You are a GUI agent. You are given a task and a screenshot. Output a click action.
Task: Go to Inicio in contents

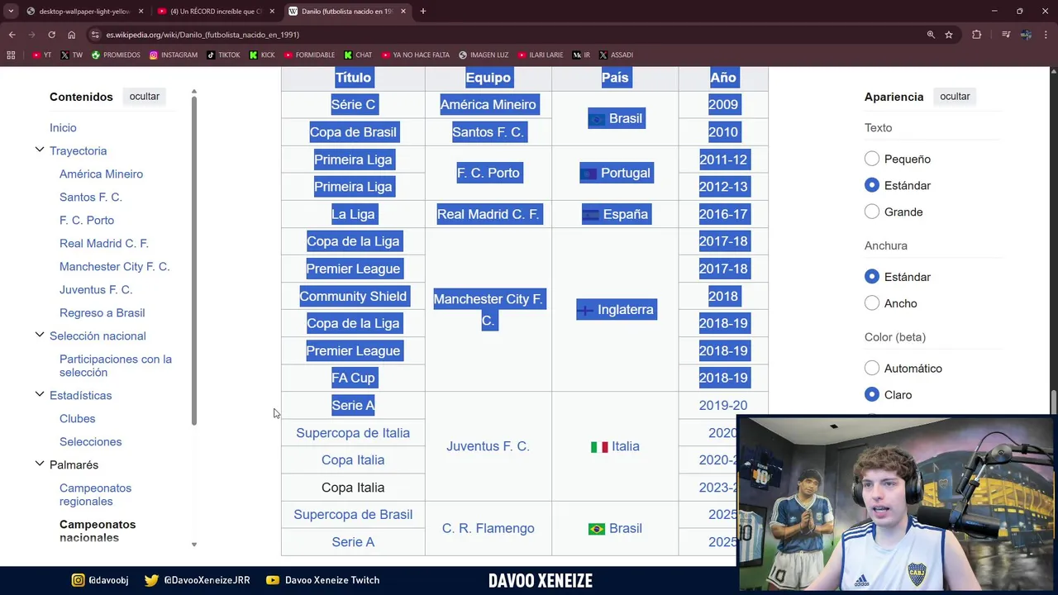(63, 128)
